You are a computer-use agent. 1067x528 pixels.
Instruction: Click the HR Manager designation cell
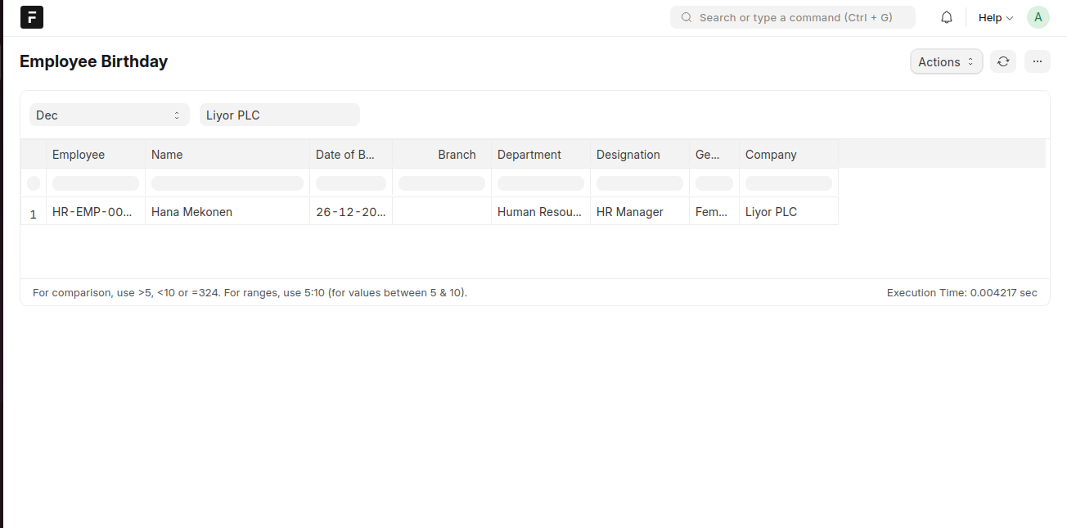(x=629, y=212)
